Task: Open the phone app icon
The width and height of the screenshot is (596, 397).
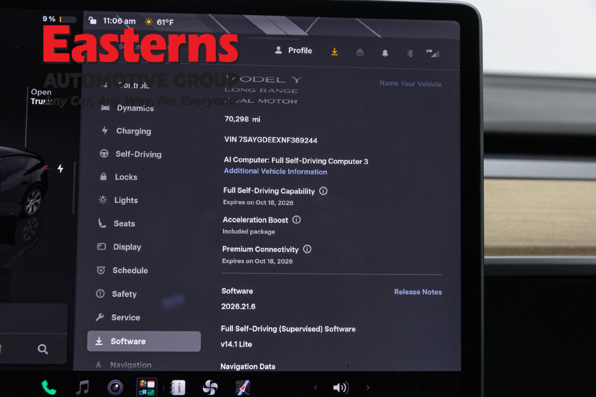Action: click(49, 387)
